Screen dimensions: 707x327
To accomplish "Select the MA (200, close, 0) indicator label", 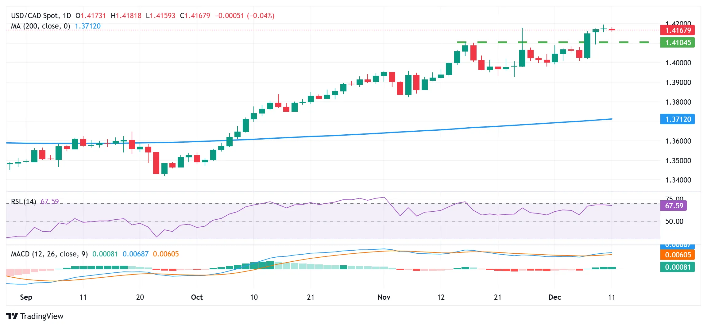I will coord(41,26).
